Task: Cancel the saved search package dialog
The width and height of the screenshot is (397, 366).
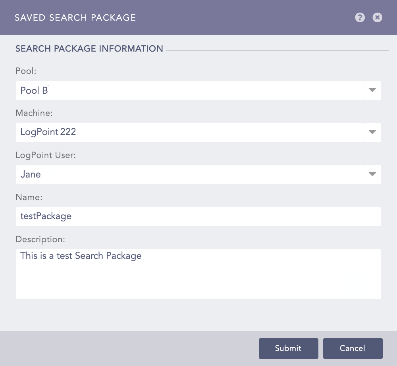Action: (x=353, y=348)
